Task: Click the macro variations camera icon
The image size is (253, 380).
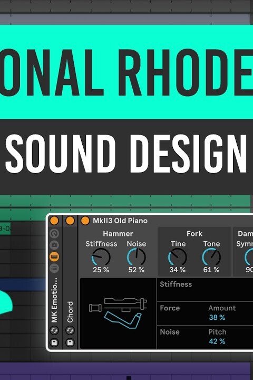Action: tap(54, 245)
